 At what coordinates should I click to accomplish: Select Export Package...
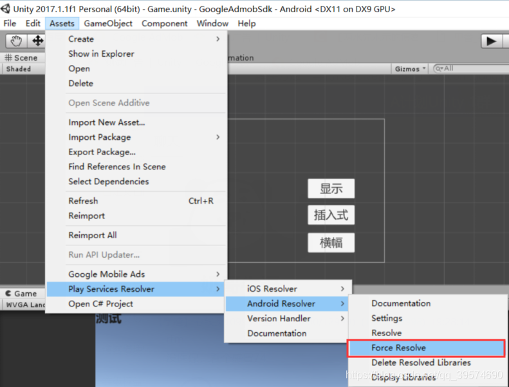(136, 152)
